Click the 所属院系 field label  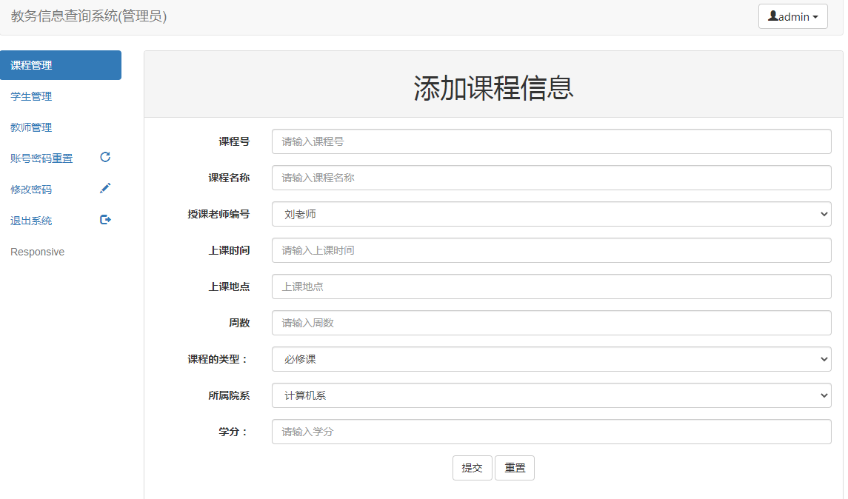(229, 396)
